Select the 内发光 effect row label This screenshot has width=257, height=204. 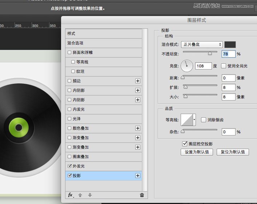tap(79, 109)
